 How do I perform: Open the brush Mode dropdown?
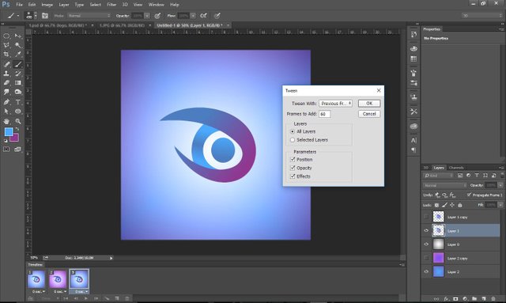(x=89, y=16)
